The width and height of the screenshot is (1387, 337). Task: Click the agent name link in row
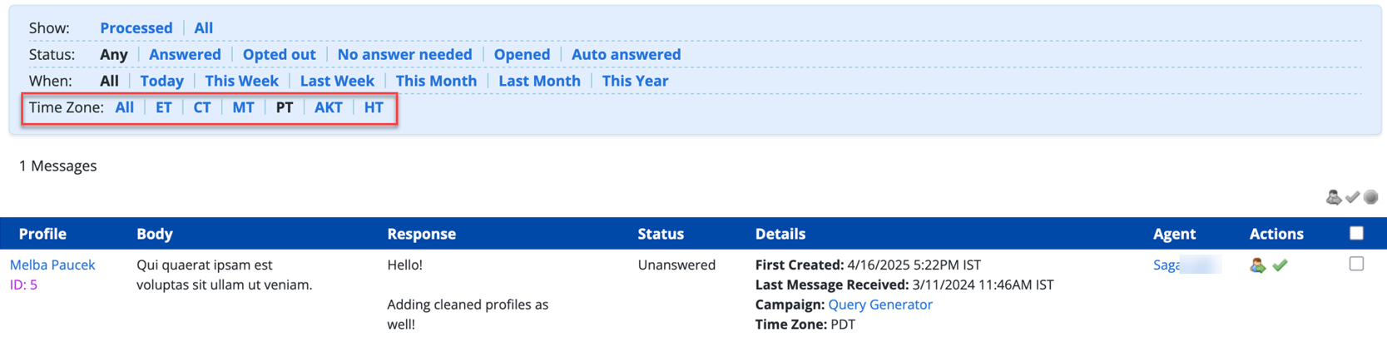1167,265
